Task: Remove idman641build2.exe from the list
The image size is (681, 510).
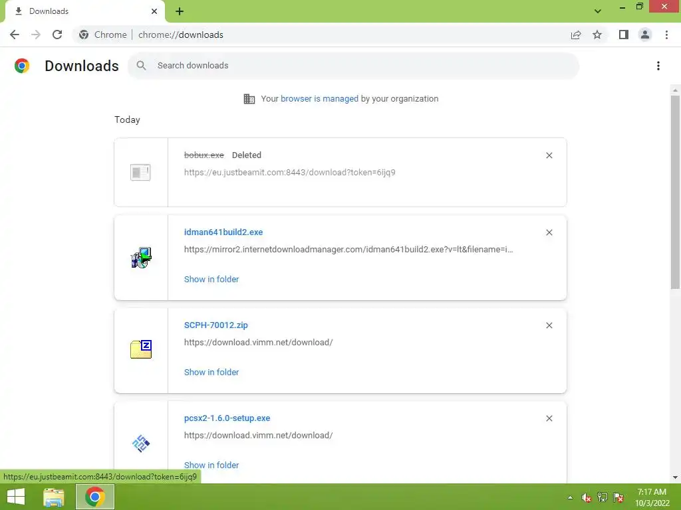Action: point(549,232)
